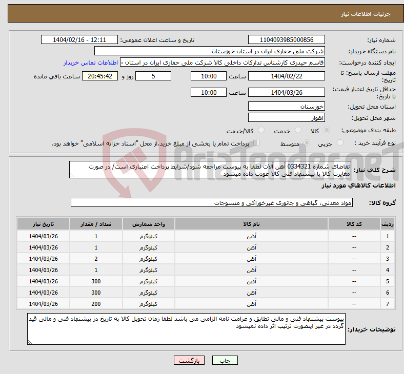The width and height of the screenshot is (404, 374).
Task: Click the price validity time 10:00 field
Action: pyautogui.click(x=209, y=92)
